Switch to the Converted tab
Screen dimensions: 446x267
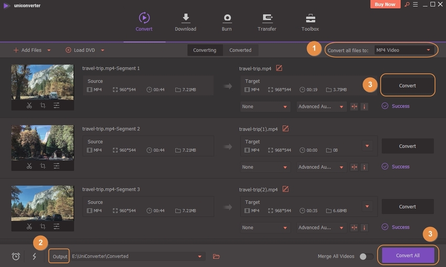(x=240, y=50)
